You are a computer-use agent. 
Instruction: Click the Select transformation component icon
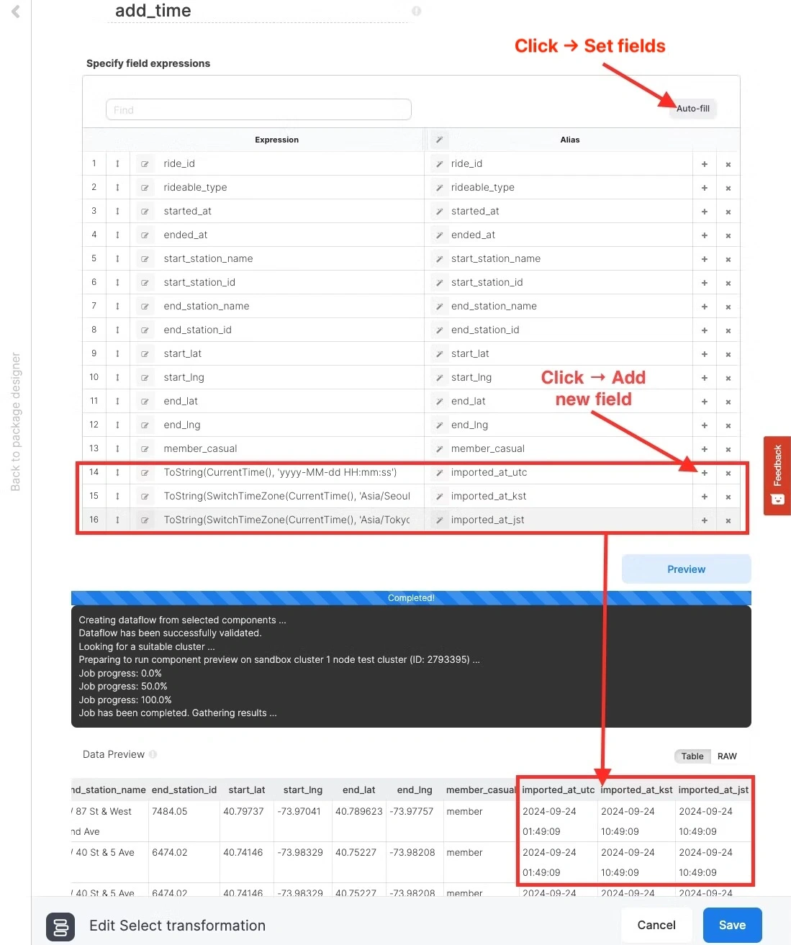(61, 926)
